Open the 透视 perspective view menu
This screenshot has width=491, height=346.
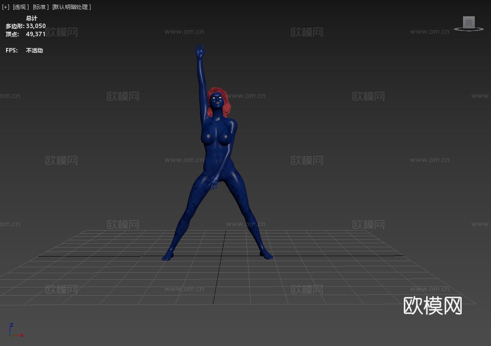[x=21, y=7]
